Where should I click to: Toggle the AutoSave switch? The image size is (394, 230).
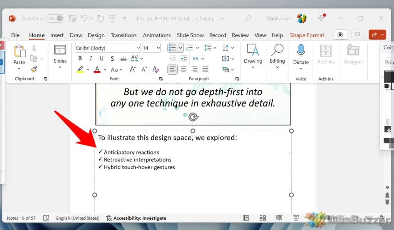[x=55, y=18]
